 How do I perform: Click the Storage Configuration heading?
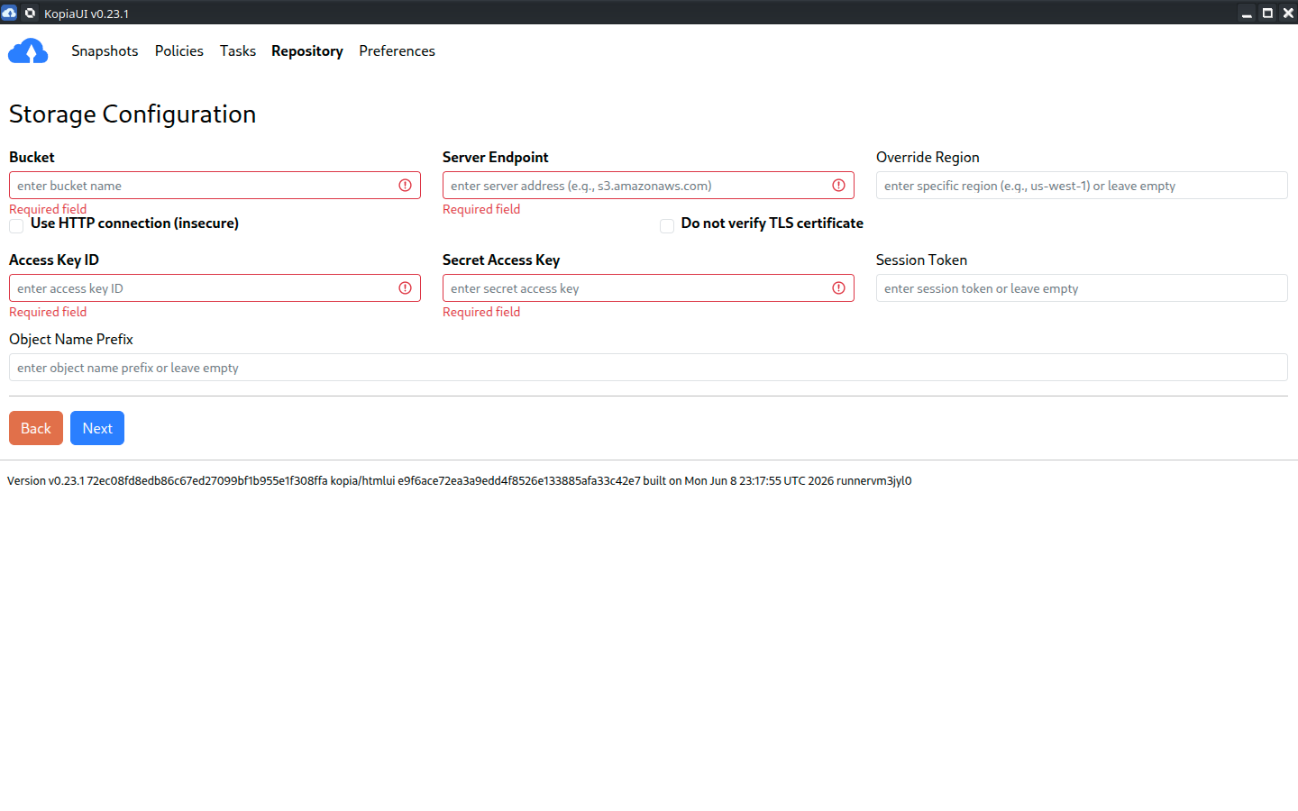133,114
